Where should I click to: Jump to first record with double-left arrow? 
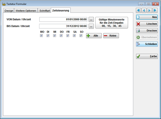point(138,10)
